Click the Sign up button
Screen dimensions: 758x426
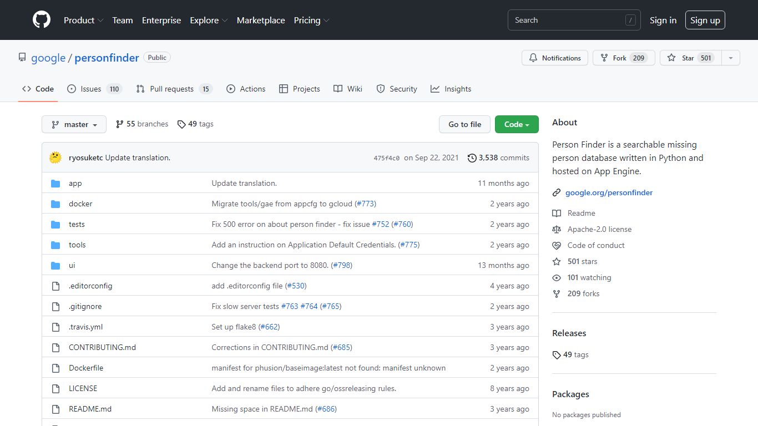click(x=705, y=20)
